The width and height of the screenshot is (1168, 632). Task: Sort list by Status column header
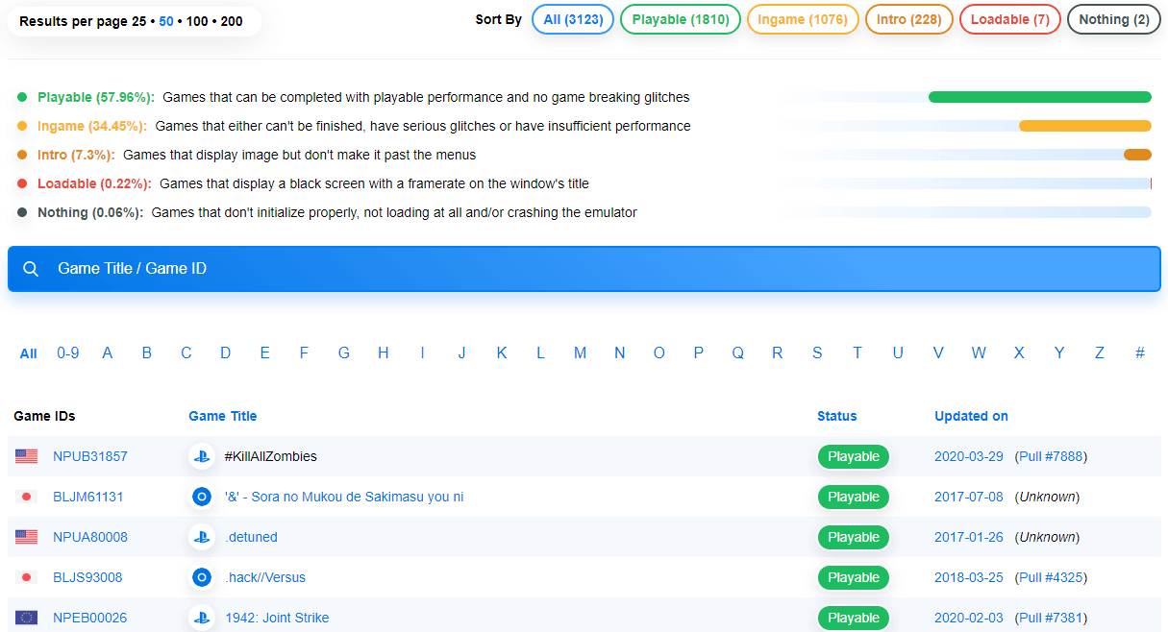836,416
